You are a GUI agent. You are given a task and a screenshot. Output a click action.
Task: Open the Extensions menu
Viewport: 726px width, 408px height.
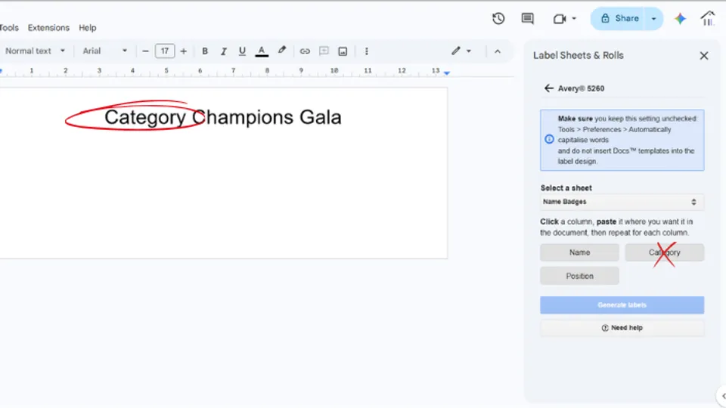(48, 28)
